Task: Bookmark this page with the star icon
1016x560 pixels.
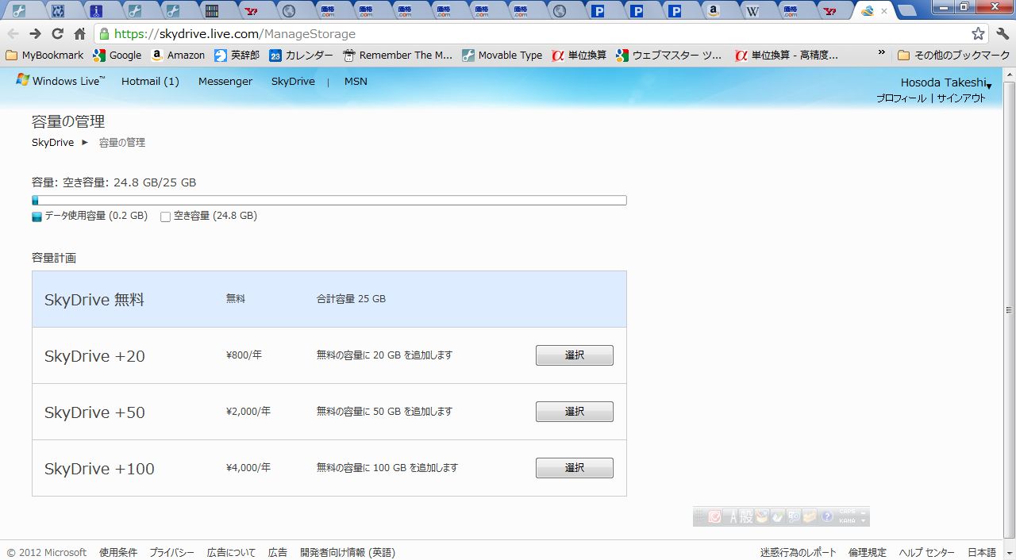Action: pyautogui.click(x=978, y=33)
